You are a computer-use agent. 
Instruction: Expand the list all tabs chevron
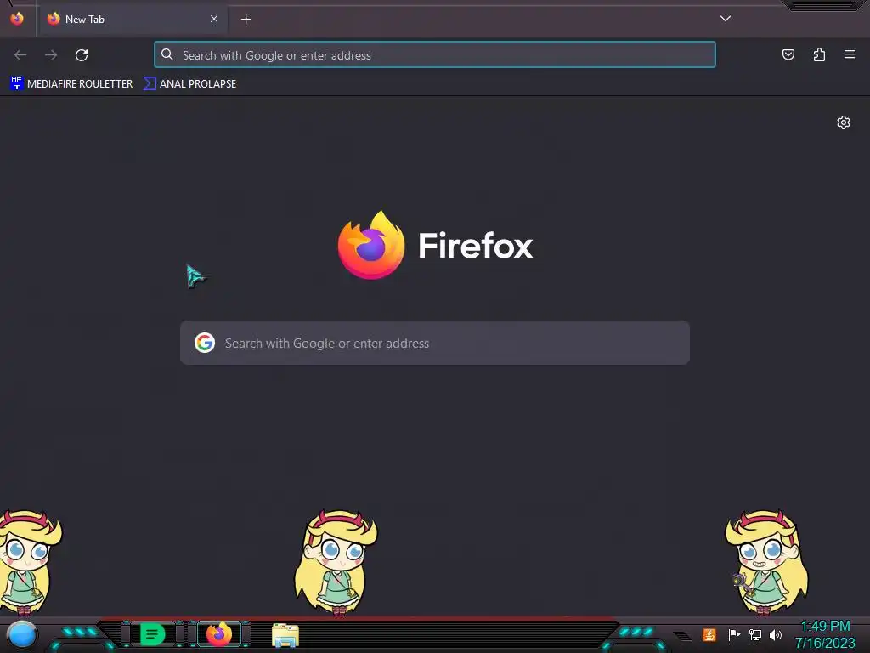tap(726, 19)
